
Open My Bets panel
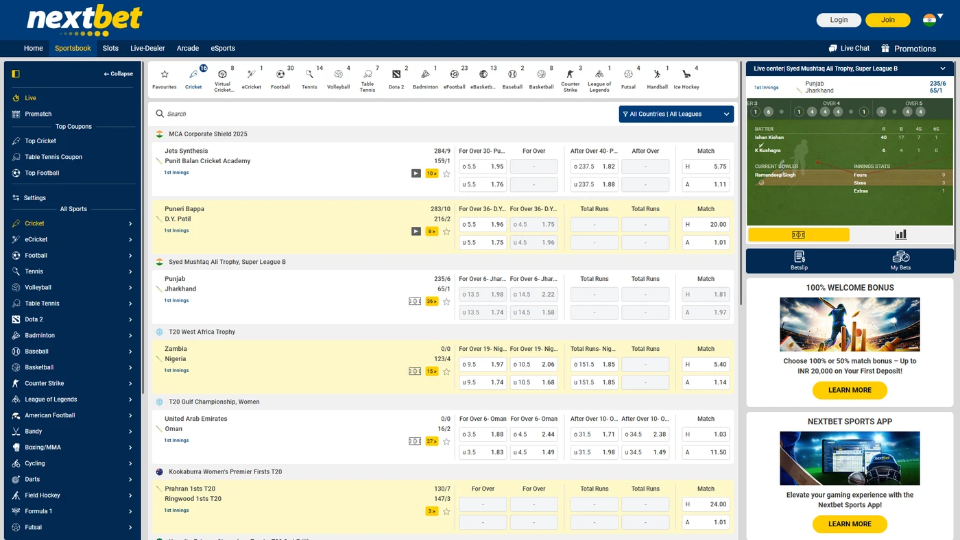coord(900,260)
